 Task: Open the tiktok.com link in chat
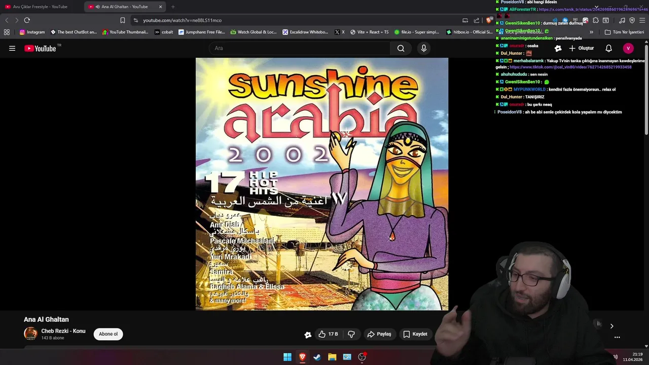[x=570, y=67]
